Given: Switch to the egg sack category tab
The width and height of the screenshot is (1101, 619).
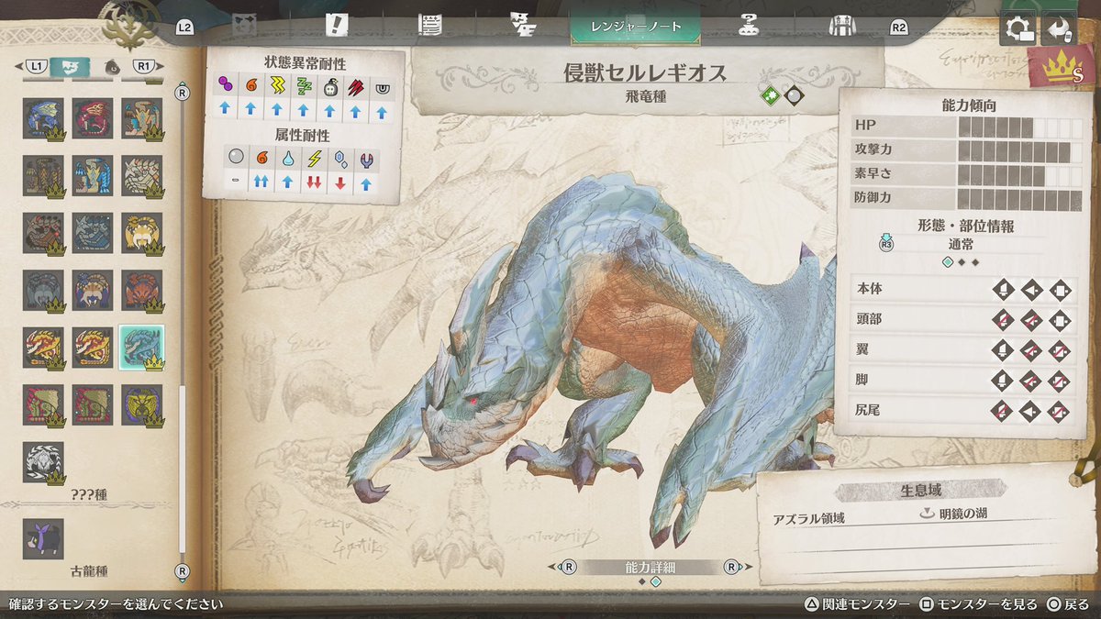Looking at the screenshot, I should click(112, 66).
